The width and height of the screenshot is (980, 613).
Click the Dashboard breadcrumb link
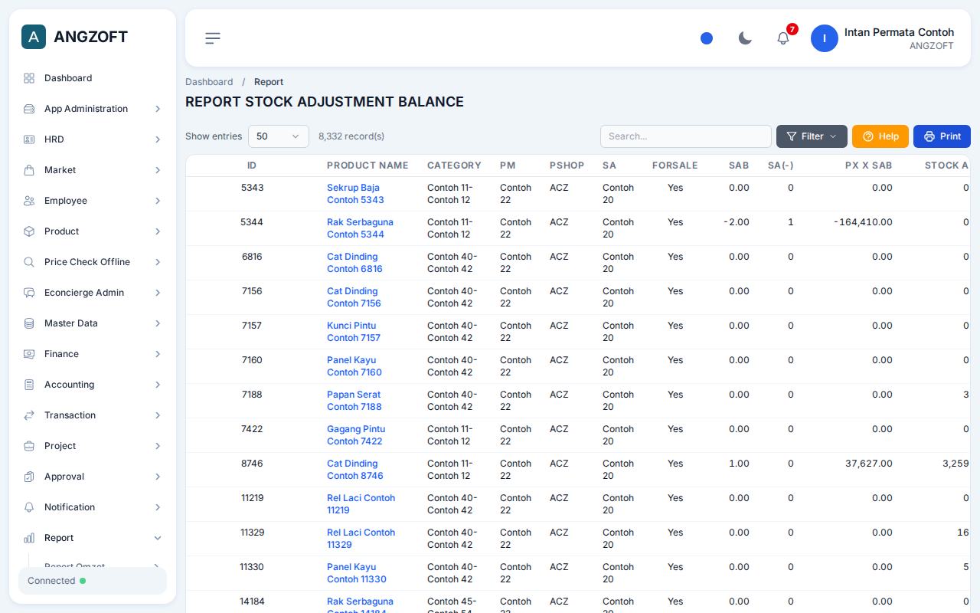[x=209, y=82]
